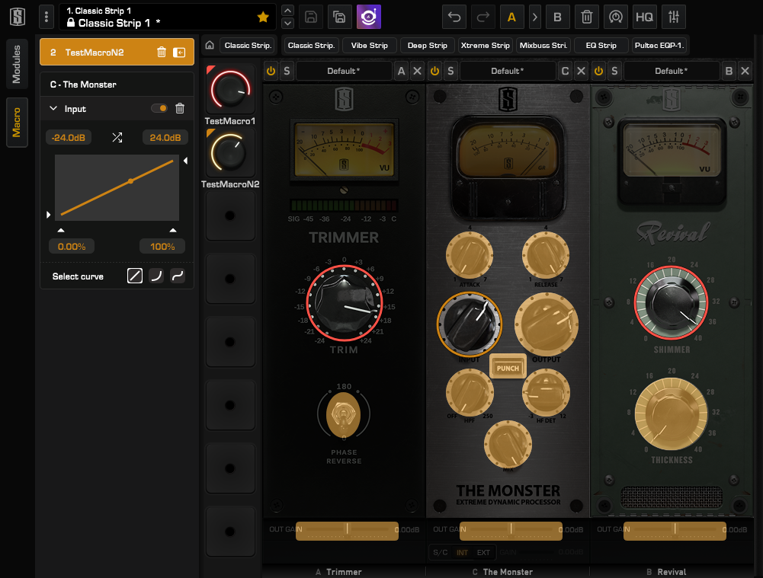Switch to the Vibe Strip preset tab
The height and width of the screenshot is (578, 763).
click(x=370, y=45)
